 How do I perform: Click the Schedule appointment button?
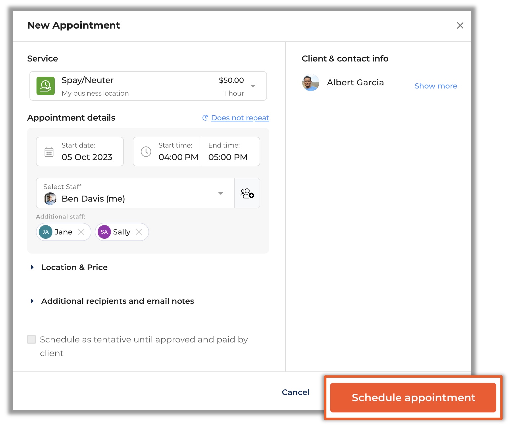tap(413, 397)
